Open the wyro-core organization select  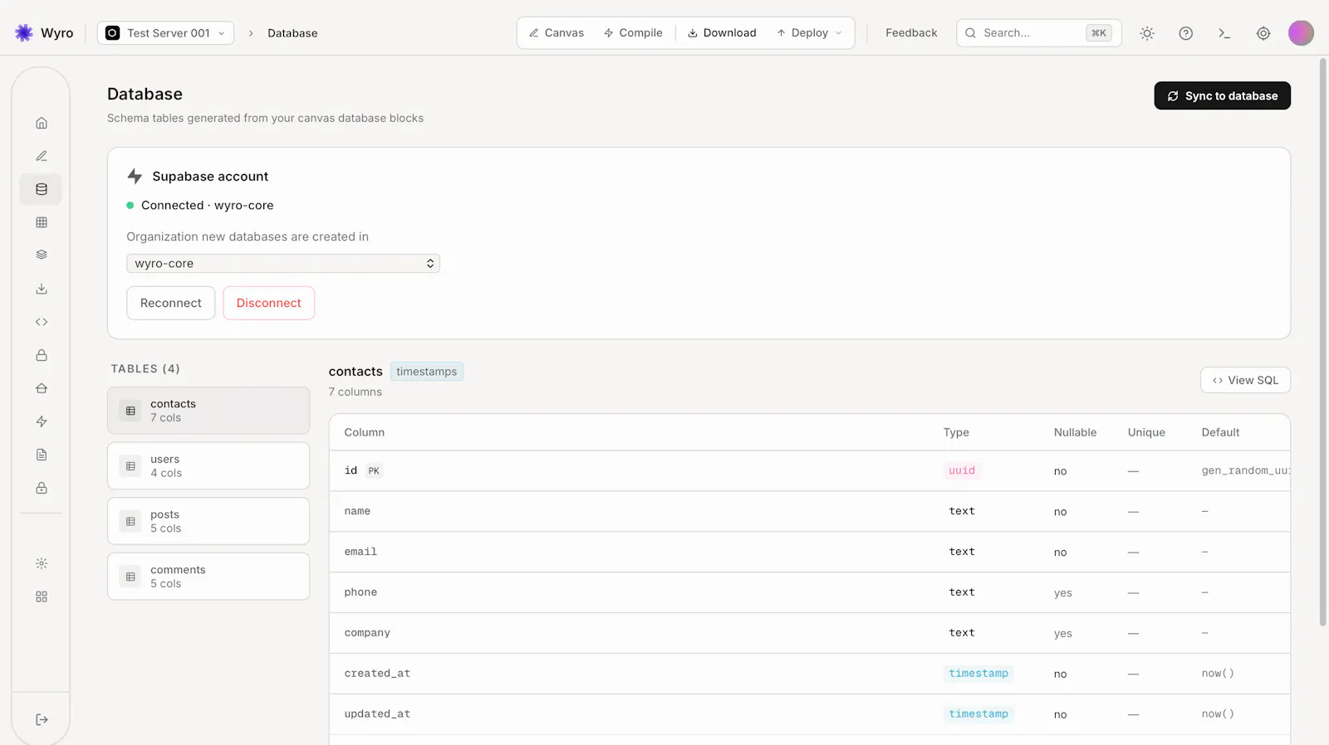[283, 264]
